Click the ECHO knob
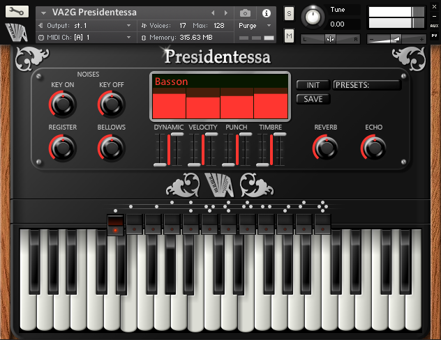The image size is (441, 340). (373, 147)
